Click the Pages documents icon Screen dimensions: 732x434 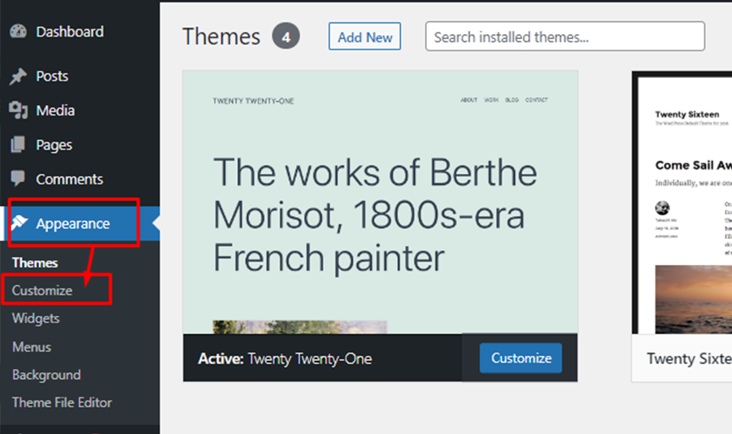(x=18, y=144)
